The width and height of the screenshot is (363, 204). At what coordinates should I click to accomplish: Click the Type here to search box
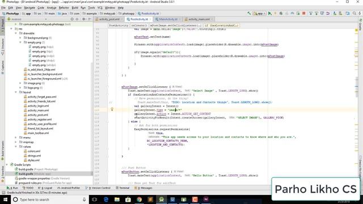[50, 199]
